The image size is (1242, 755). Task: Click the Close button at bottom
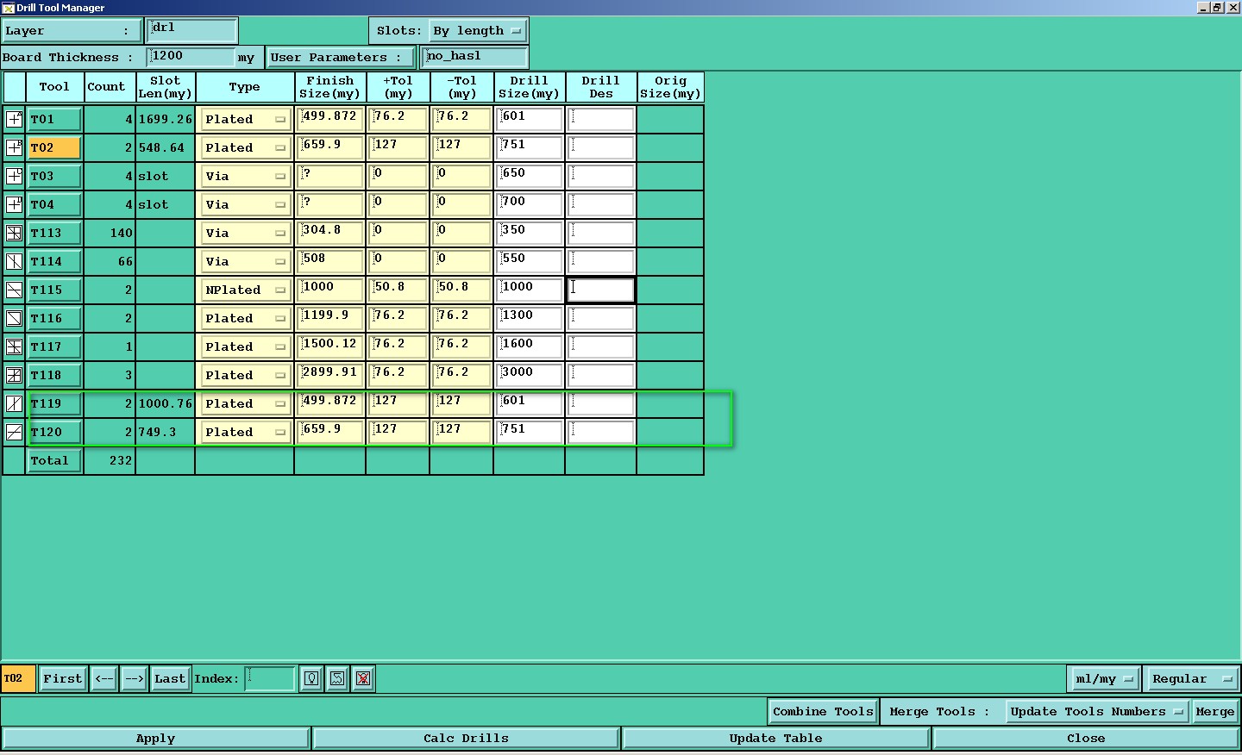coord(1085,738)
